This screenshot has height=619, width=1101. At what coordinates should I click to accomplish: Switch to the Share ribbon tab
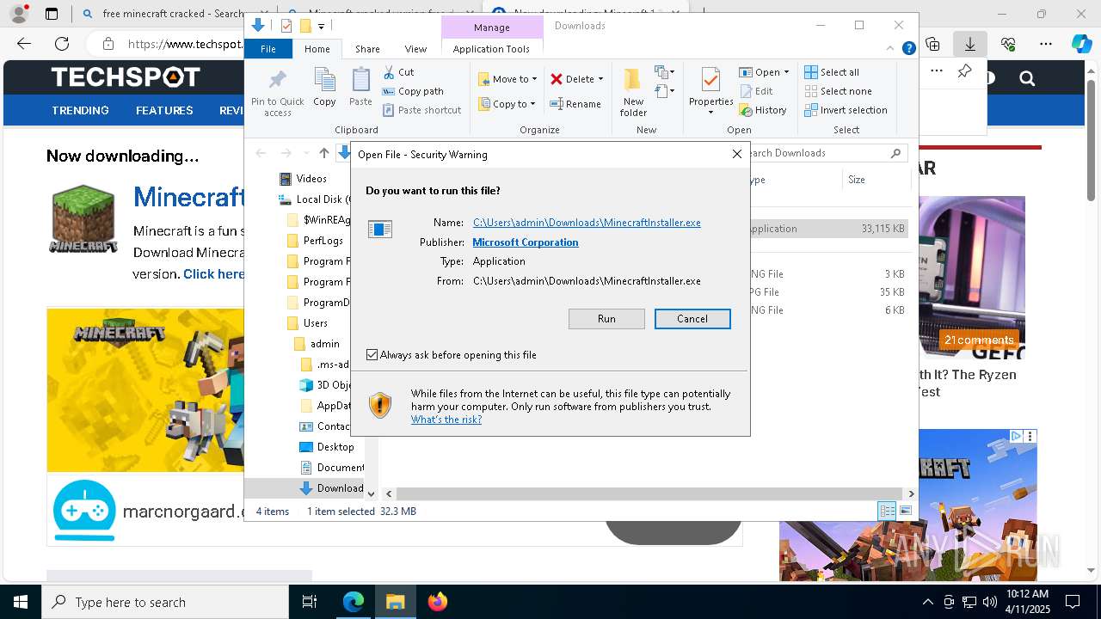[x=367, y=49]
